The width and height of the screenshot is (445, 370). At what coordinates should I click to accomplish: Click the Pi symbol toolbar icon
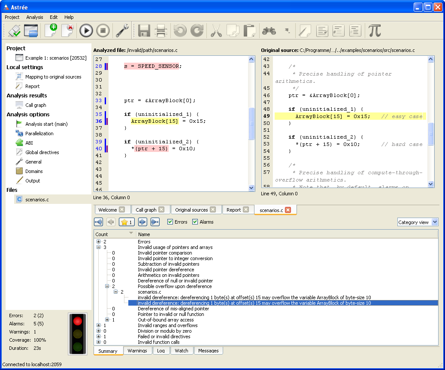click(375, 30)
